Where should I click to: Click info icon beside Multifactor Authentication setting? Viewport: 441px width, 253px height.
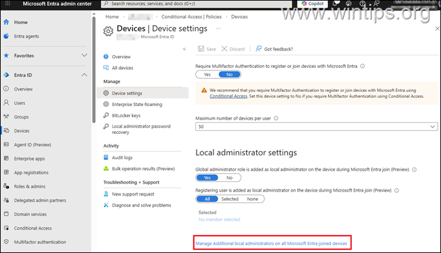coord(363,66)
